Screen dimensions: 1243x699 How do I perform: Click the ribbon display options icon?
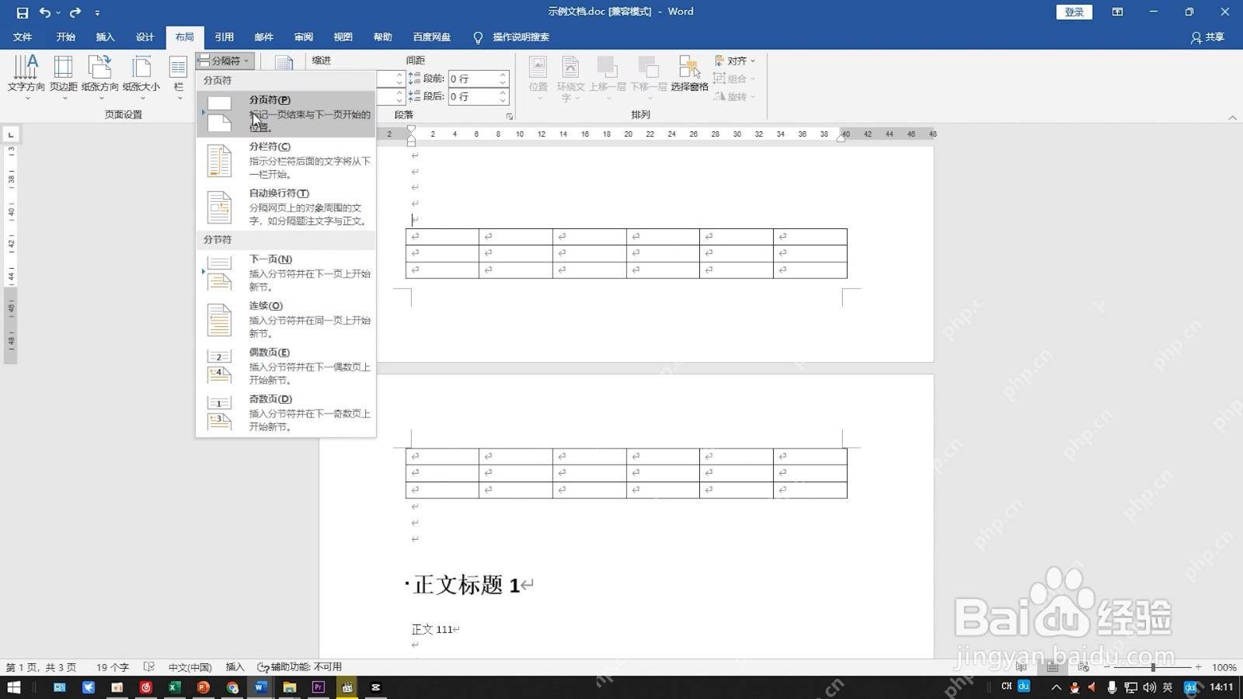coord(1117,12)
